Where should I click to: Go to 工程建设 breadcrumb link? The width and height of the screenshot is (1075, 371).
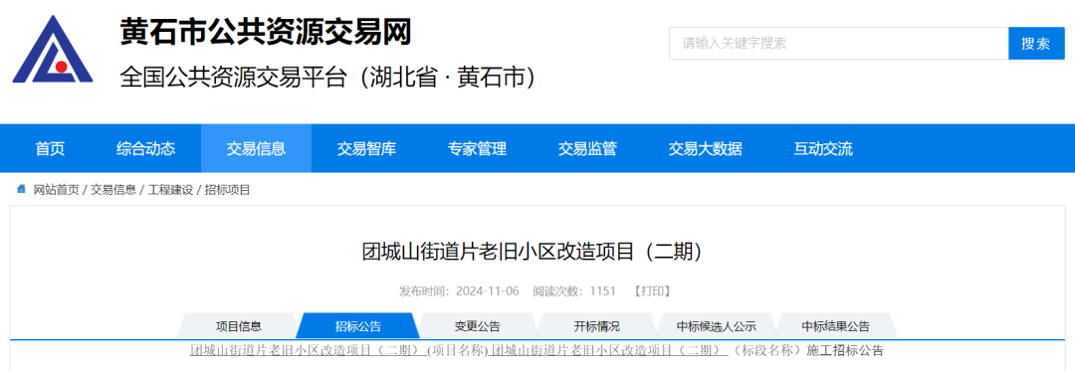(171, 190)
